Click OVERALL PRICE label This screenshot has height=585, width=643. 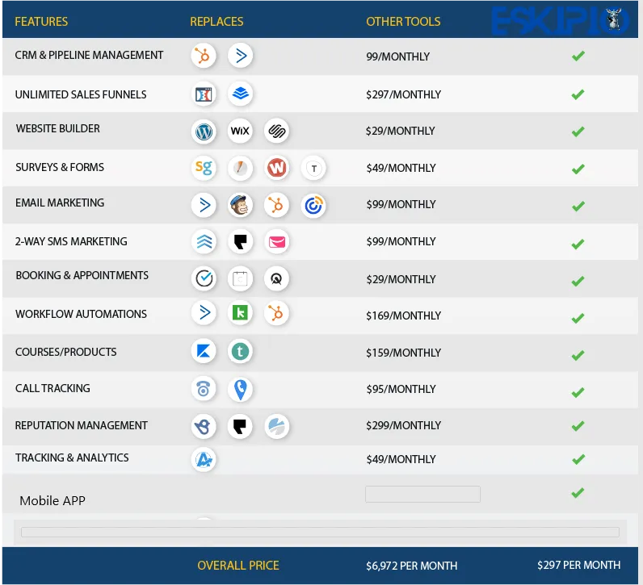click(238, 566)
